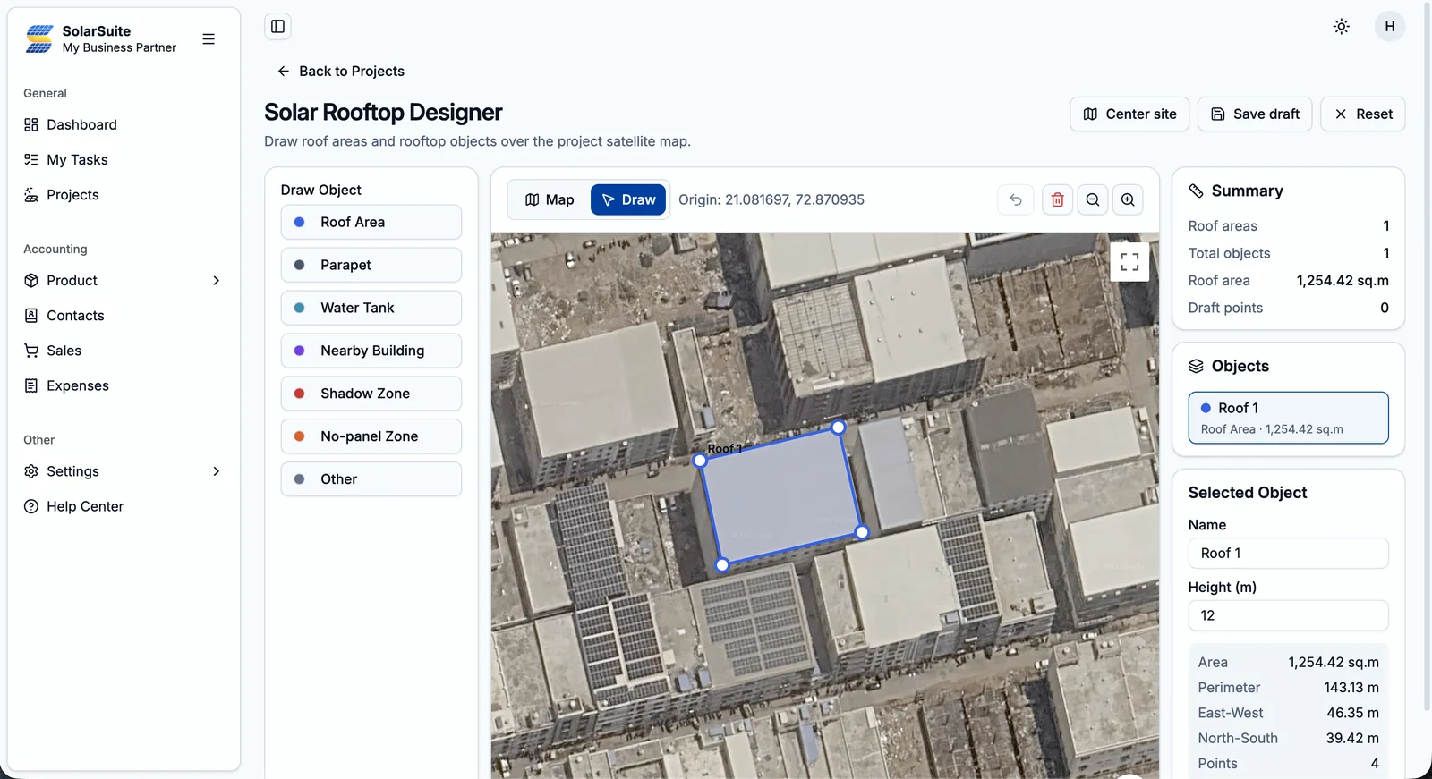Open My Tasks in sidebar
The width and height of the screenshot is (1432, 779).
click(124, 160)
